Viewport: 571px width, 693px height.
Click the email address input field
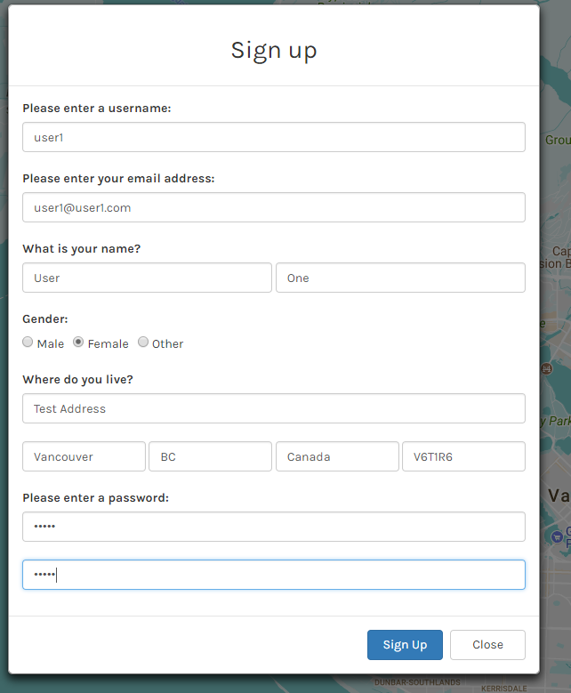(273, 207)
